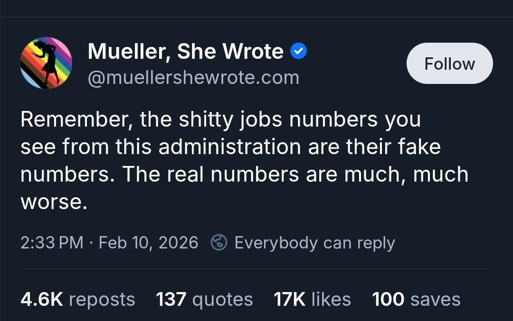Click the word "administration" in the post

point(230,147)
